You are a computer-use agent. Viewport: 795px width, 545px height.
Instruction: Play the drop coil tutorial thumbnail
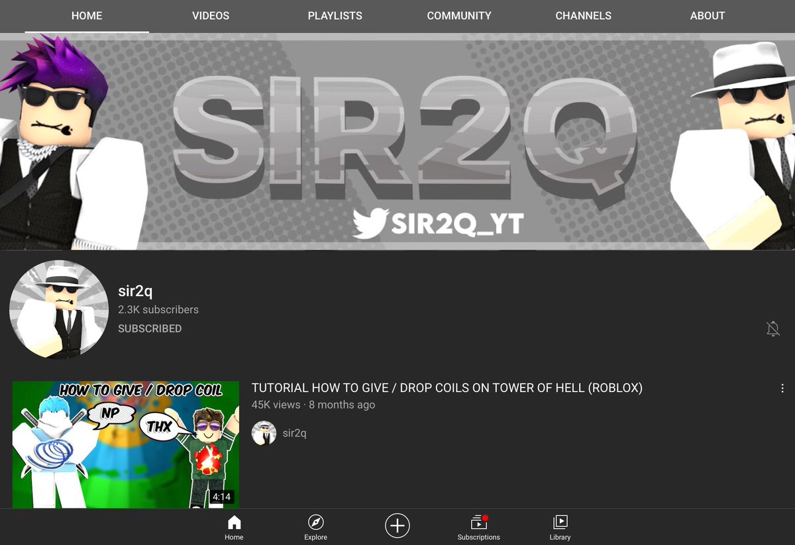(126, 444)
